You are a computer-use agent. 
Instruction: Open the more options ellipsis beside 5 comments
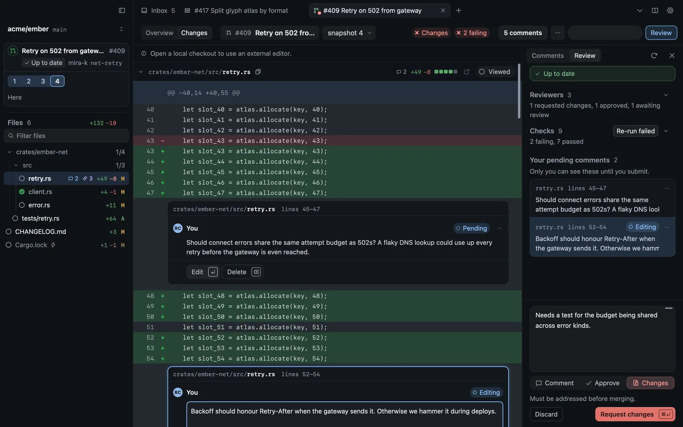(x=558, y=33)
